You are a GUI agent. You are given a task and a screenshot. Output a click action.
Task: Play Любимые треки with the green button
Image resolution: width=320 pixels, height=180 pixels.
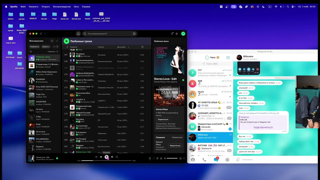[66, 41]
